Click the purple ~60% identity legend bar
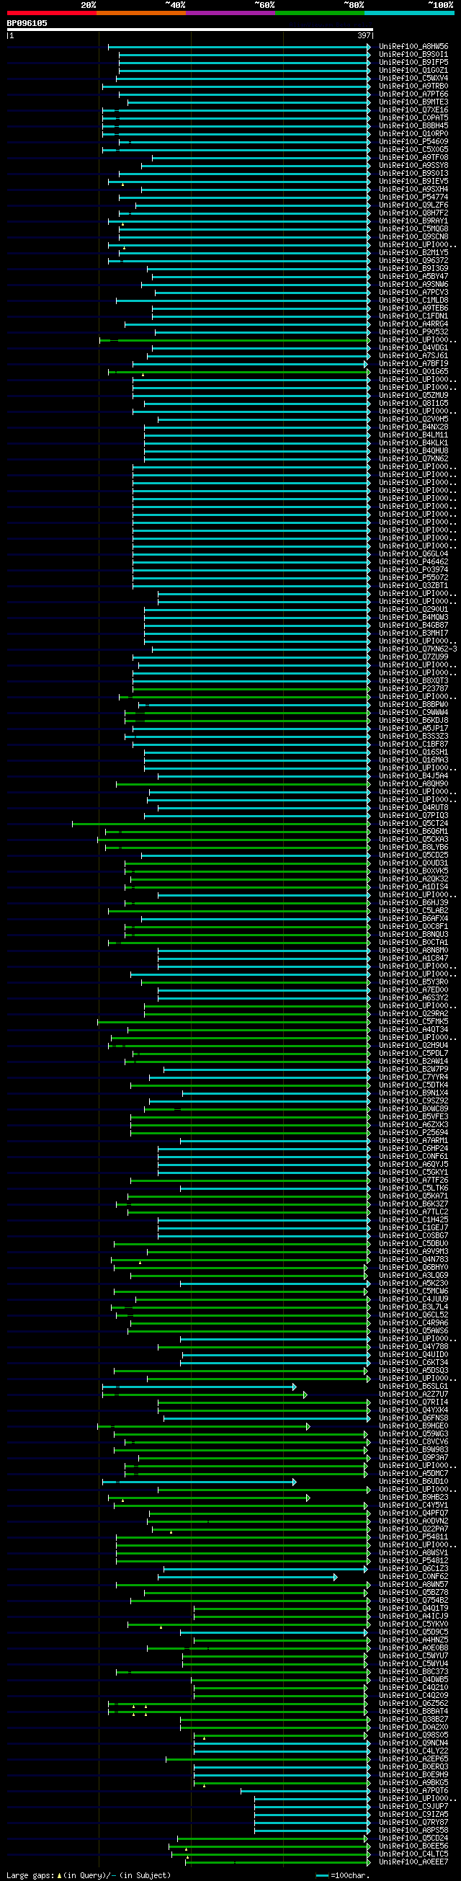 point(230,13)
